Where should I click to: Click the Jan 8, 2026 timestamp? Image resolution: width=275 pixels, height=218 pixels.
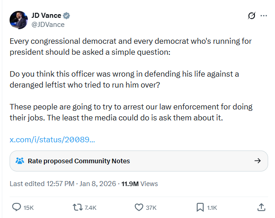tap(98, 184)
